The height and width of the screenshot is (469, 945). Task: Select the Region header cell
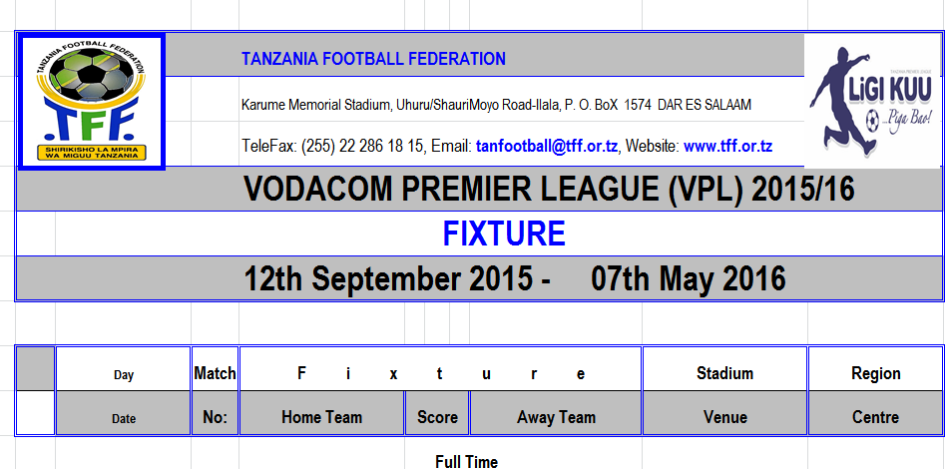pos(875,374)
